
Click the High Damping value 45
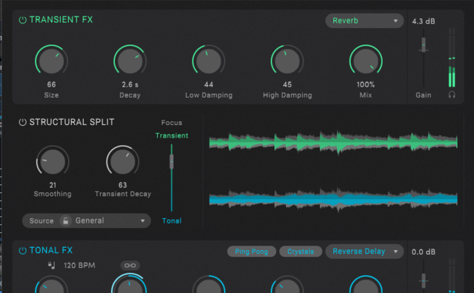(x=287, y=84)
